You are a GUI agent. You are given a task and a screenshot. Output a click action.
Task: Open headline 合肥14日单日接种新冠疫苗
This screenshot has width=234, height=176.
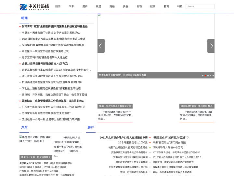[x=45, y=64]
